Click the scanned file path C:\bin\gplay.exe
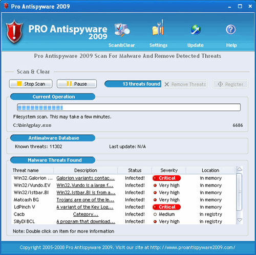Image resolution: width=256 pixels, height=255 pixels. (x=32, y=125)
